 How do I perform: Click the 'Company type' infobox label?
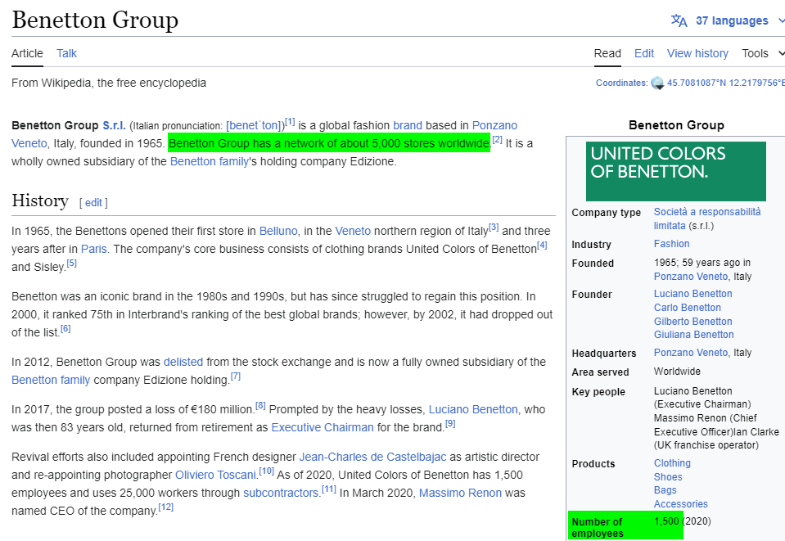tap(607, 213)
